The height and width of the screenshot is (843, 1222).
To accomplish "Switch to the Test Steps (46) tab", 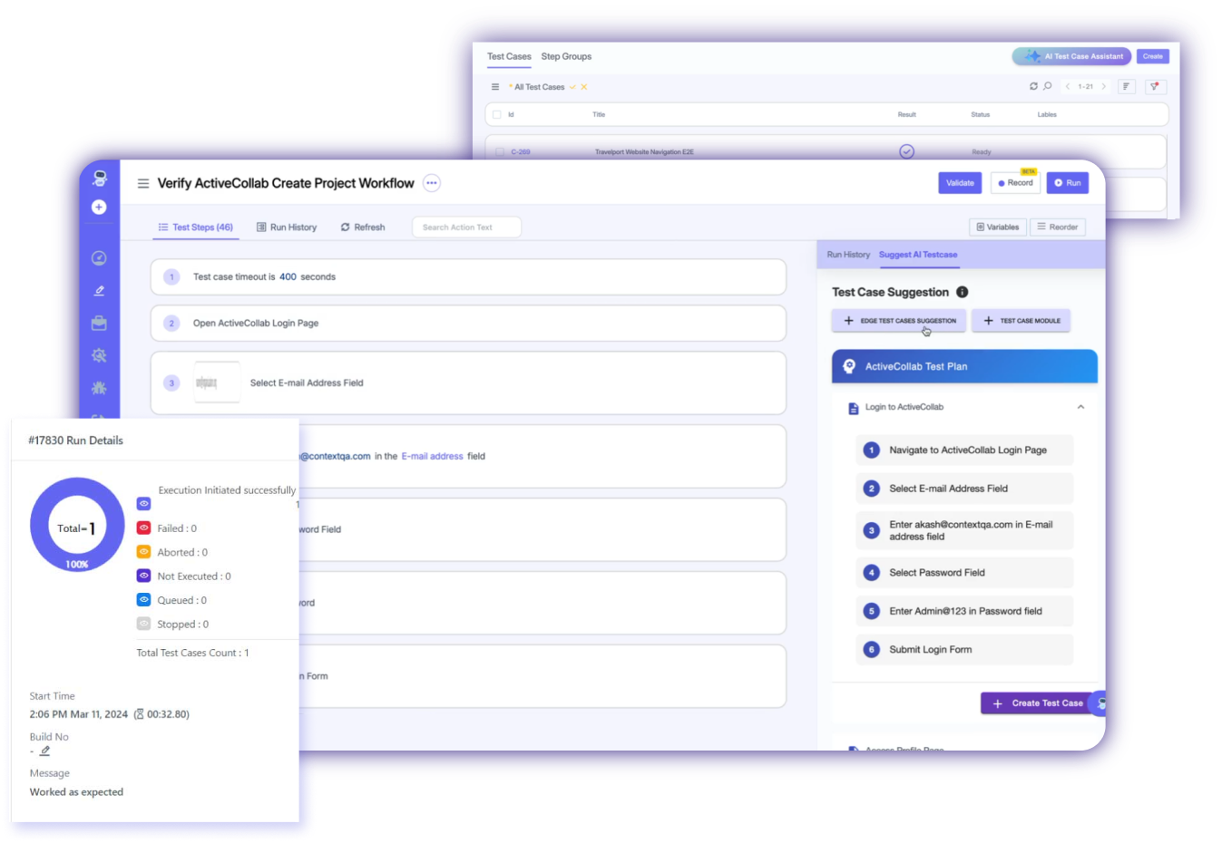I will click(195, 228).
